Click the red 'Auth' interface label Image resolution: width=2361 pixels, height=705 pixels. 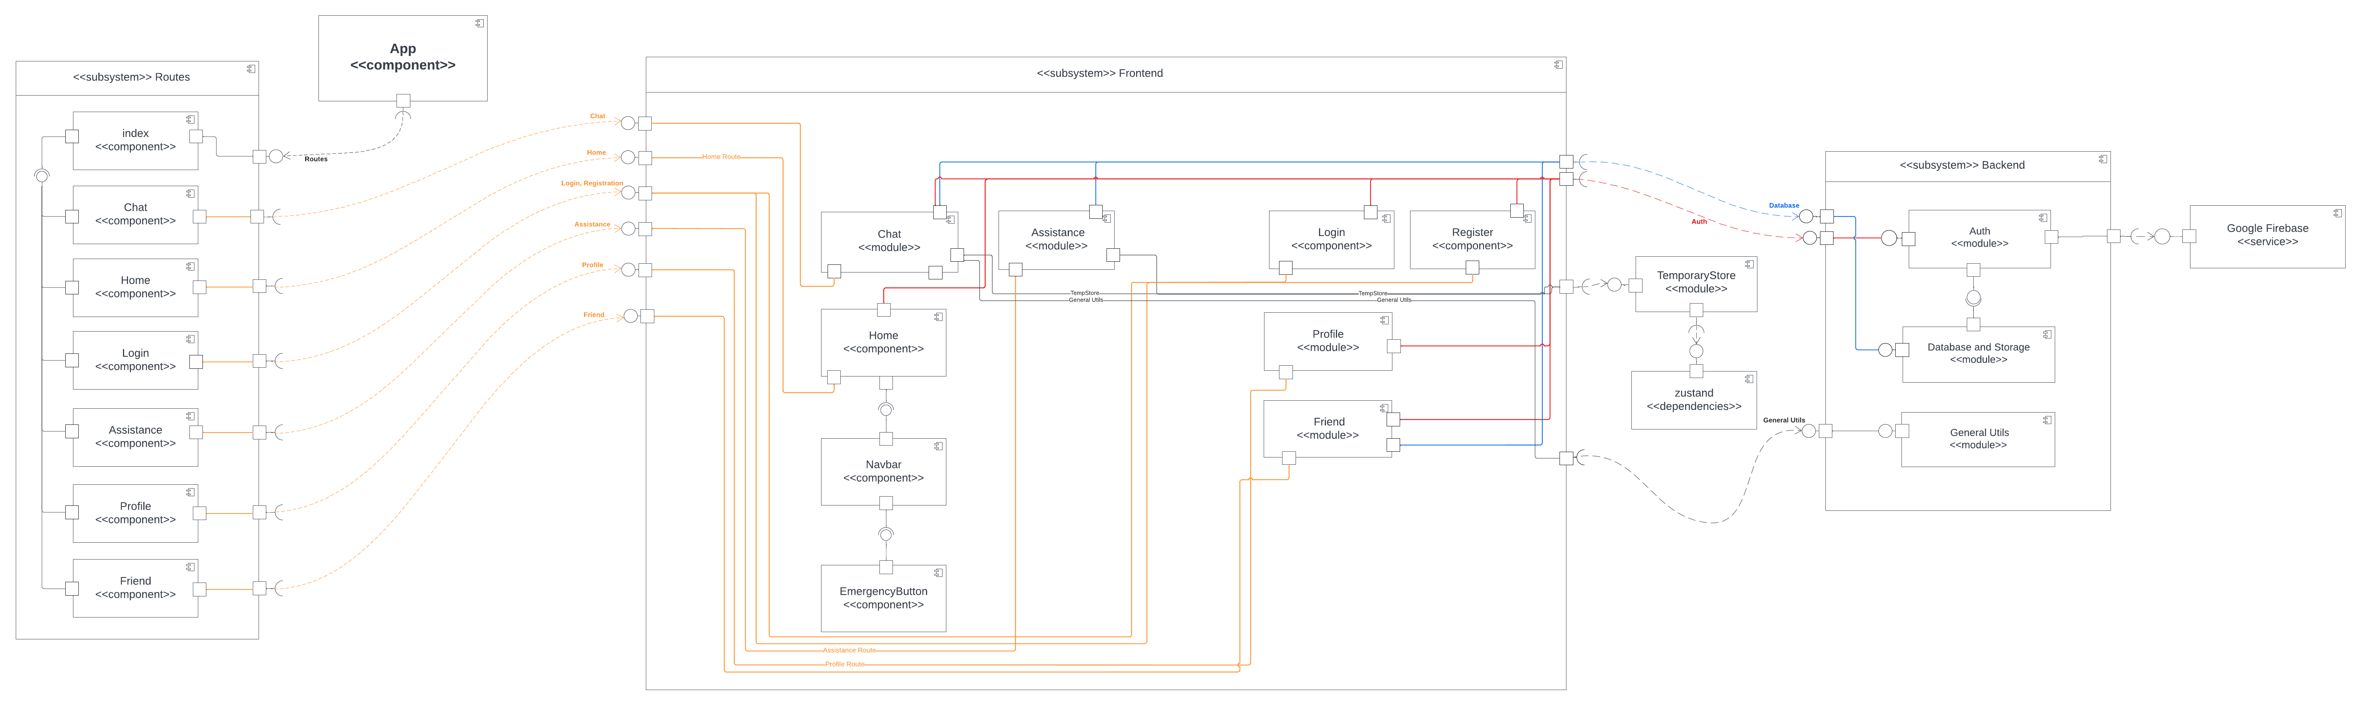(1699, 221)
